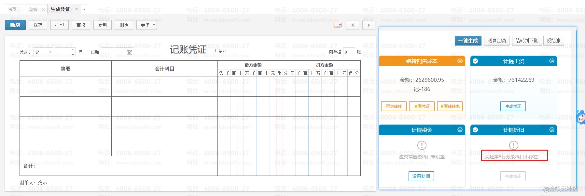Click the 一键生成 button
This screenshot has height=196, width=585.
click(x=467, y=41)
